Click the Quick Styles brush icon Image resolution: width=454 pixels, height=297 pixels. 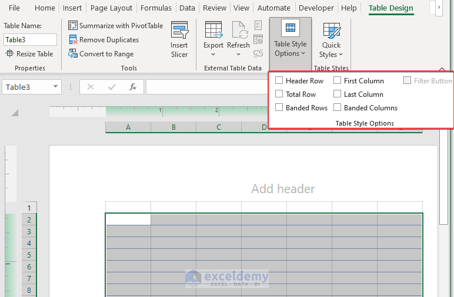(x=332, y=31)
